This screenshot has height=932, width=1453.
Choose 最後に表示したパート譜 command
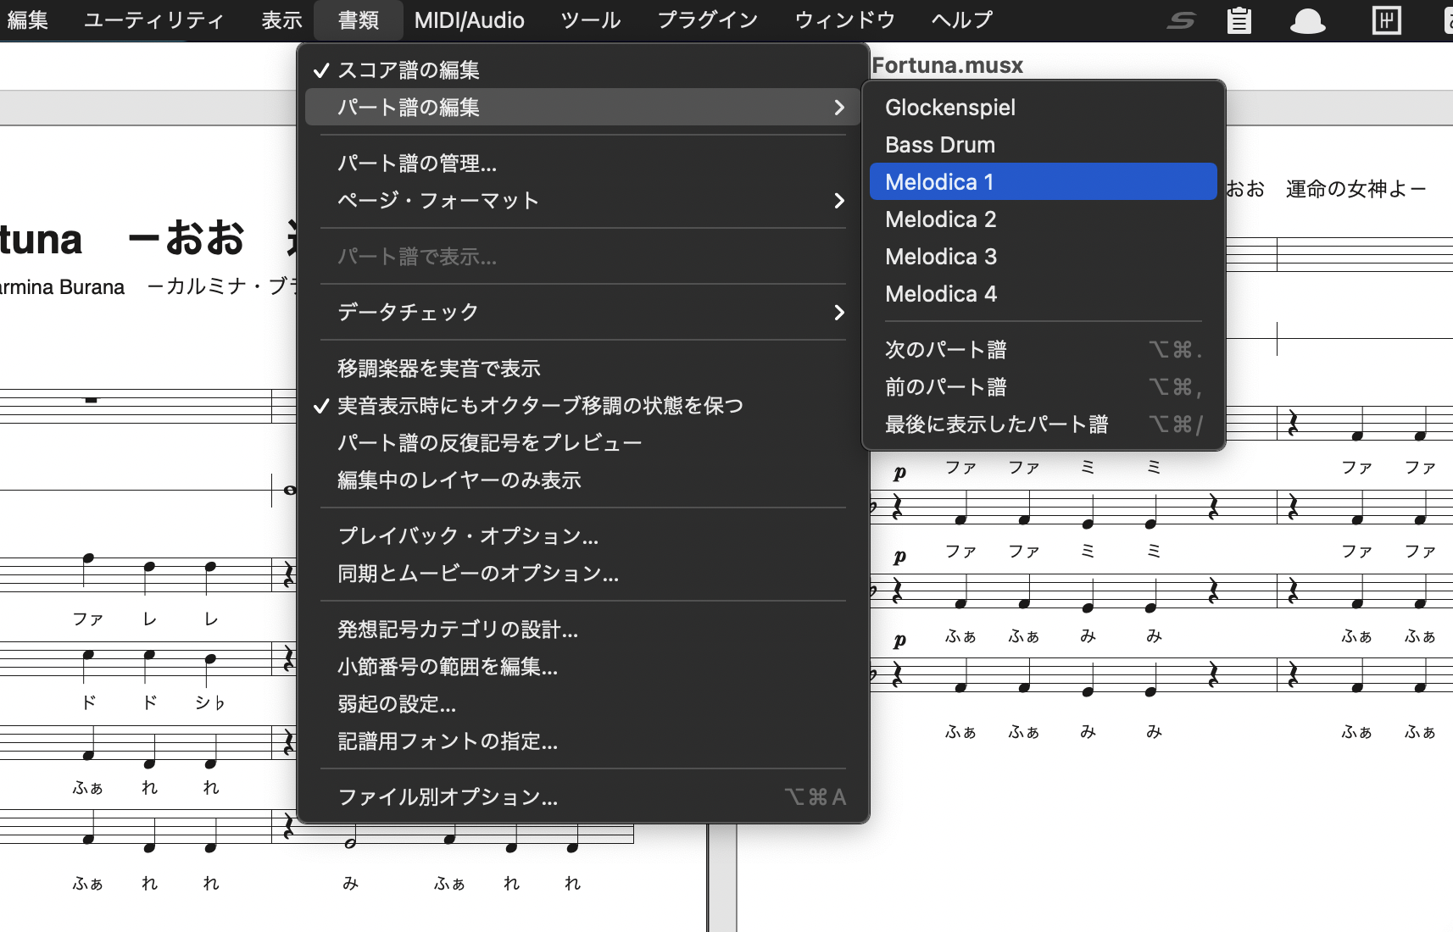[x=1044, y=424]
